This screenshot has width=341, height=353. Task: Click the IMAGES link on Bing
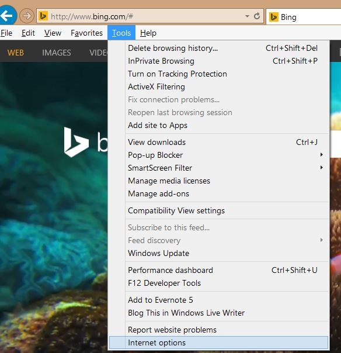[x=57, y=53]
